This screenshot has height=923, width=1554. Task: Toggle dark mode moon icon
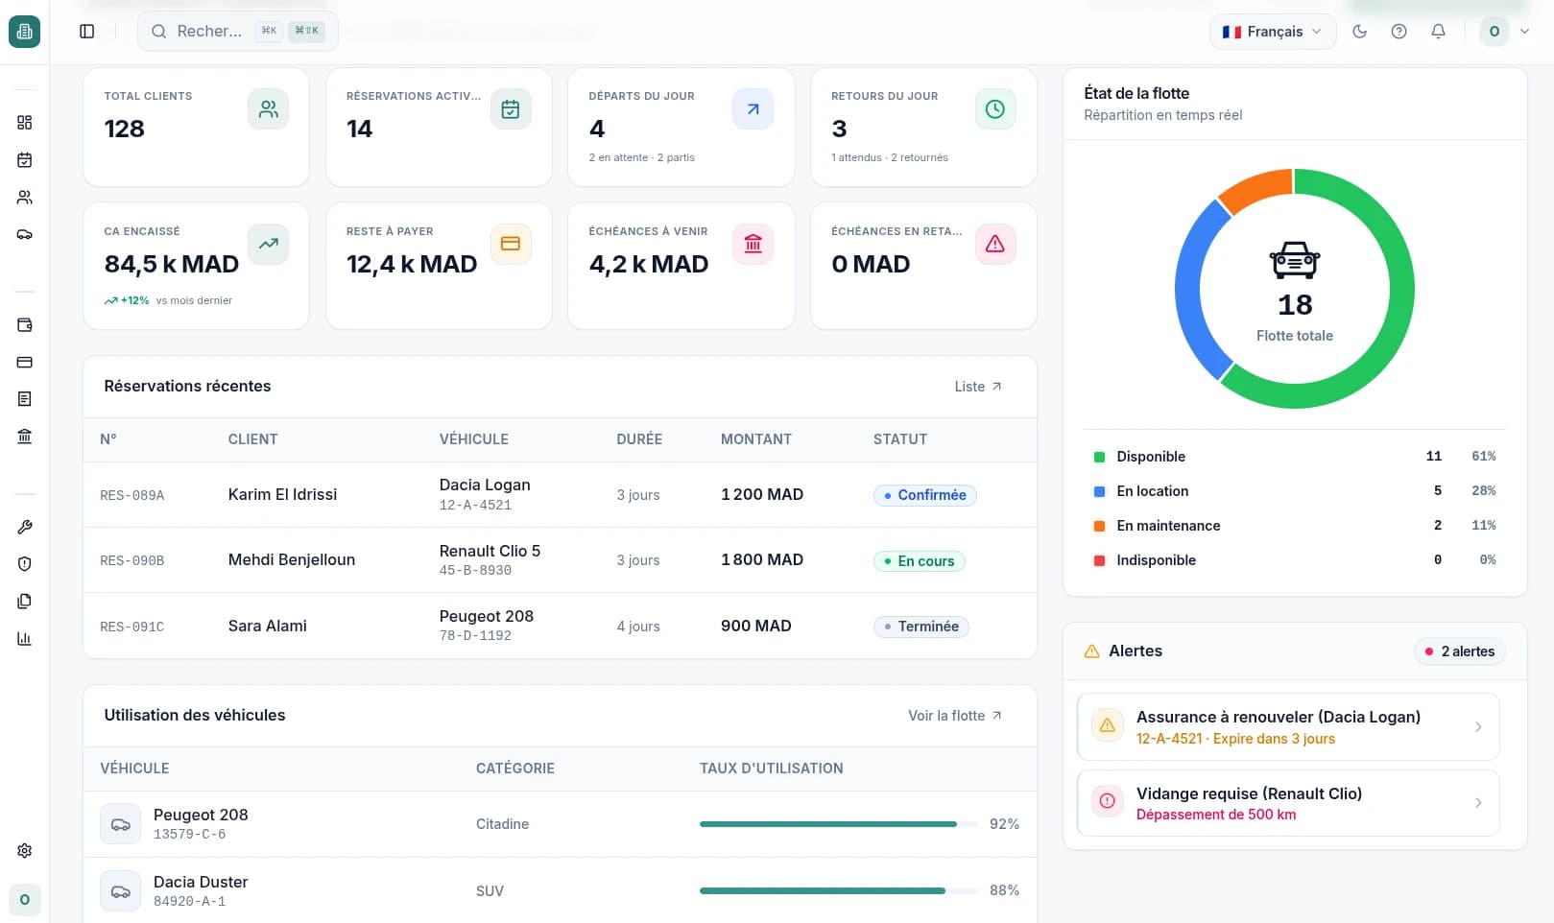coord(1359,32)
